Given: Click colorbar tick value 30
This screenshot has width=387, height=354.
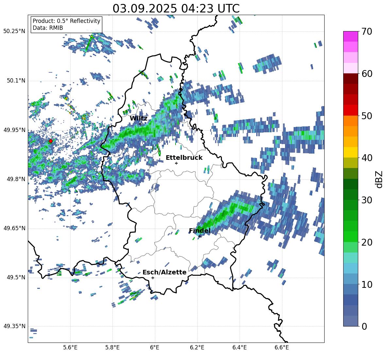Looking at the screenshot, I should [x=366, y=200].
